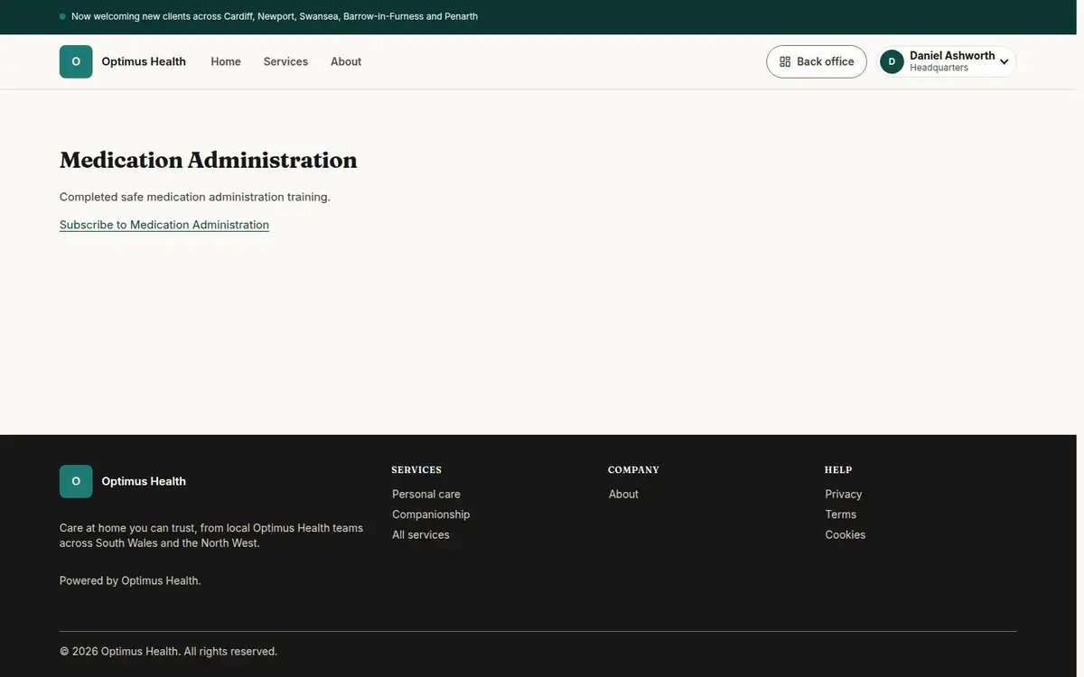1084x677 pixels.
Task: Click the Medication Administration heading
Action: pyautogui.click(x=209, y=160)
